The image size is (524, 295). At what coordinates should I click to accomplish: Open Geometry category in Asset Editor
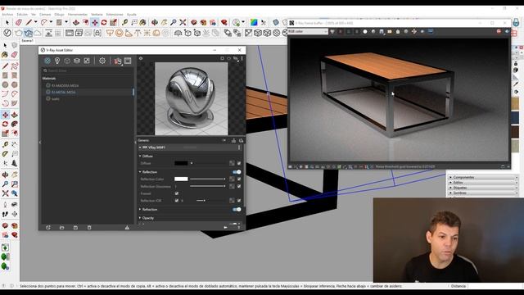tap(67, 61)
